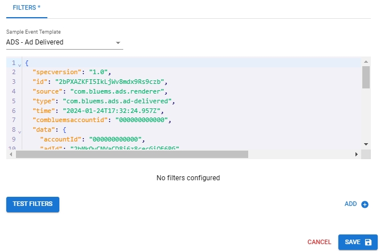Collapse the "data" object fold arrow
The height and width of the screenshot is (251, 380).
click(x=19, y=131)
